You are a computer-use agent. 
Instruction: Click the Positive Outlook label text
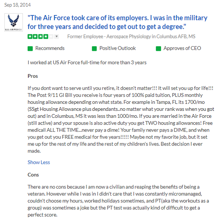(x=117, y=48)
